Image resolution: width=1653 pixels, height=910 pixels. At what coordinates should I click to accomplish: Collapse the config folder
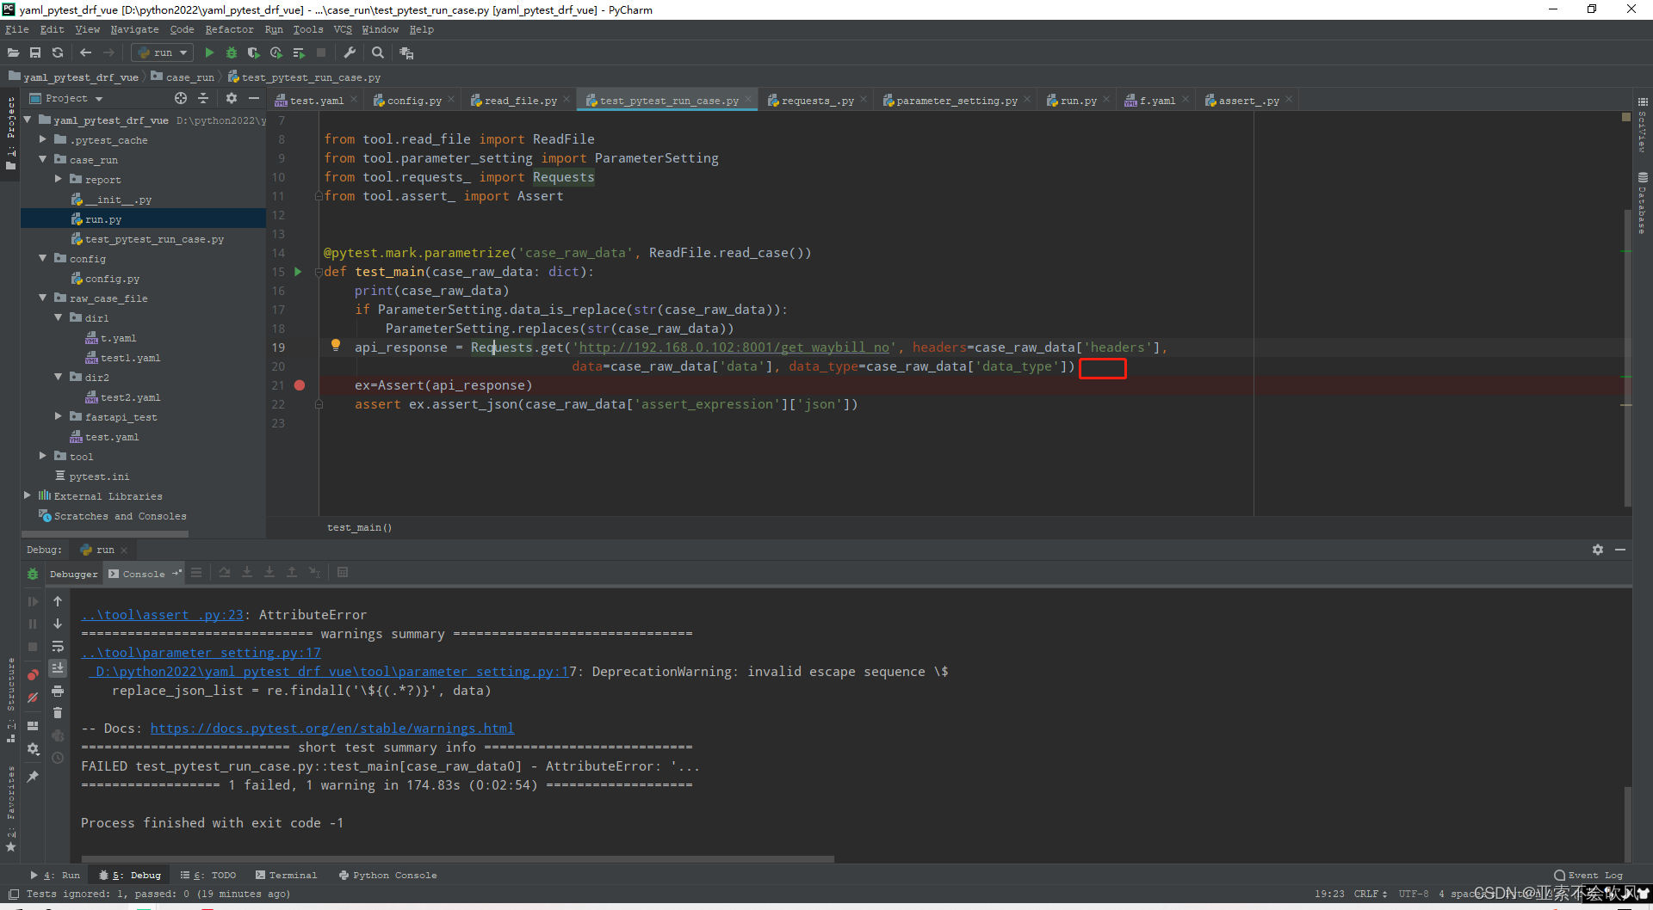(x=43, y=258)
